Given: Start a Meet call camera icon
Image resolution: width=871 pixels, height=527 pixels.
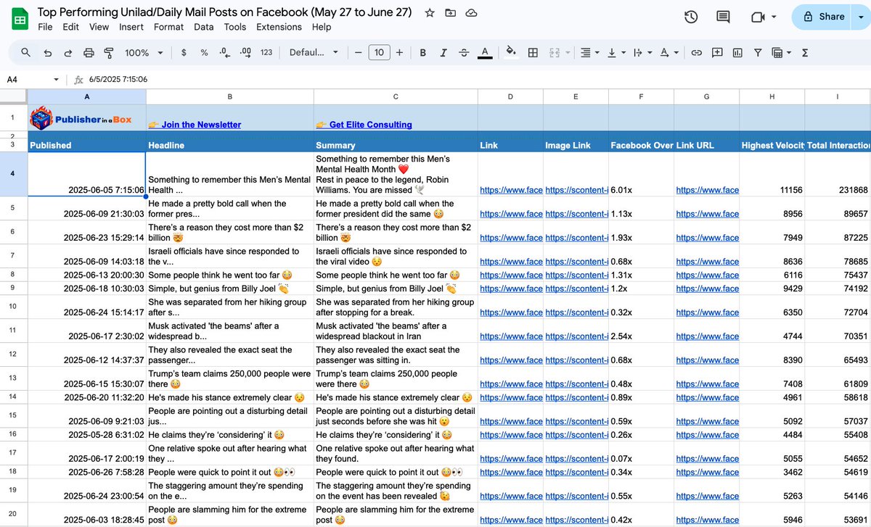Looking at the screenshot, I should point(758,17).
